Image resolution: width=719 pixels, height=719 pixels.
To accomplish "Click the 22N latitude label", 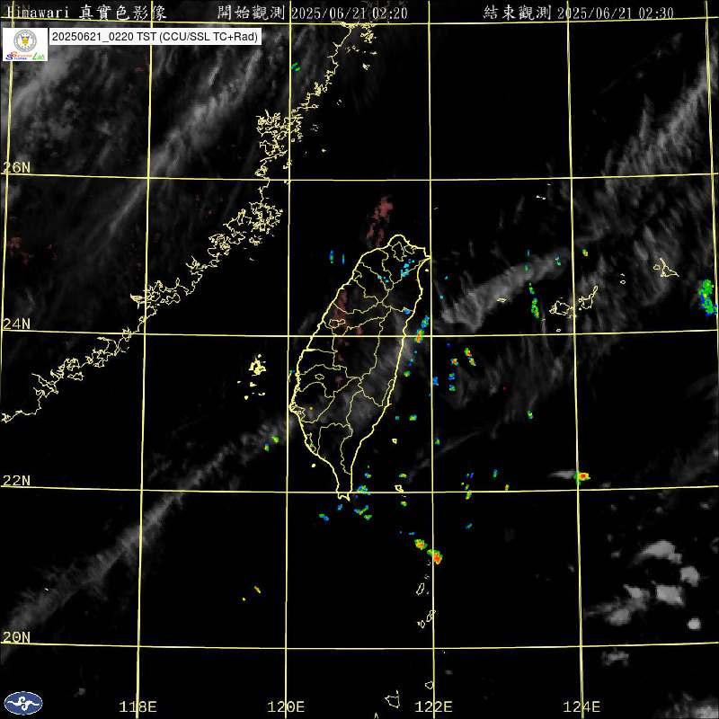I will point(16,481).
